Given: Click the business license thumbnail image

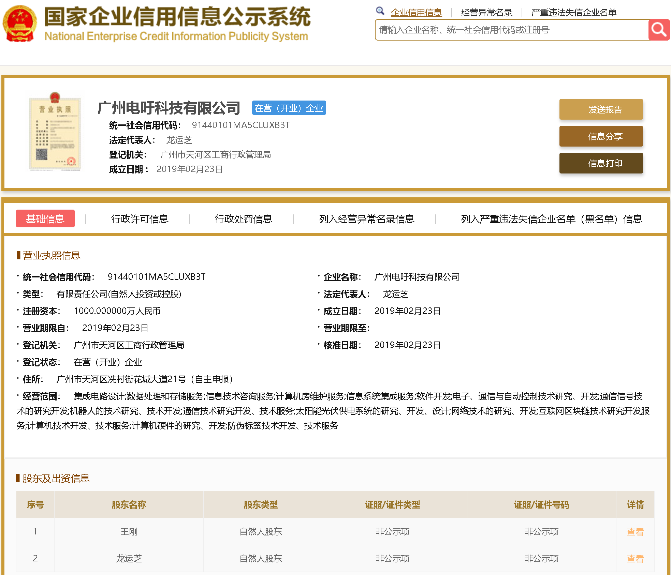Looking at the screenshot, I should [x=55, y=133].
